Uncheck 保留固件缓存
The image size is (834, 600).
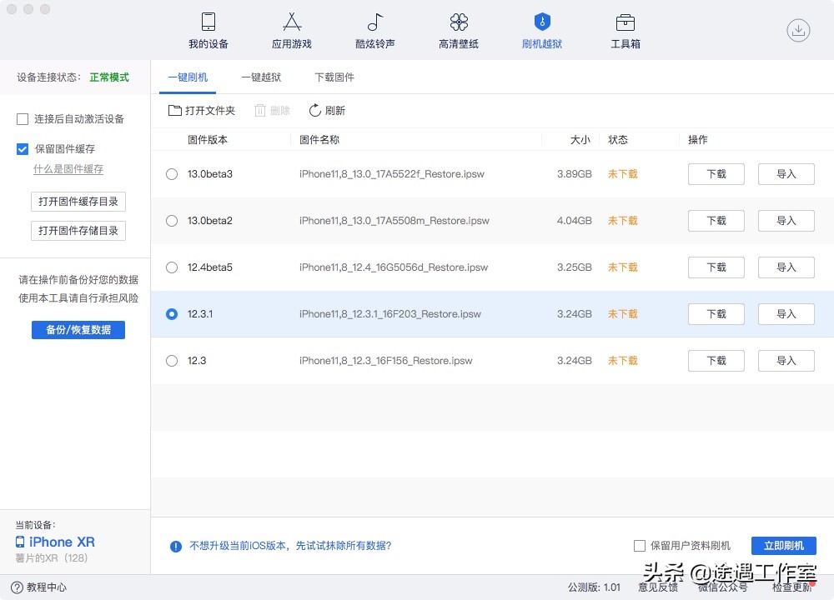click(23, 150)
